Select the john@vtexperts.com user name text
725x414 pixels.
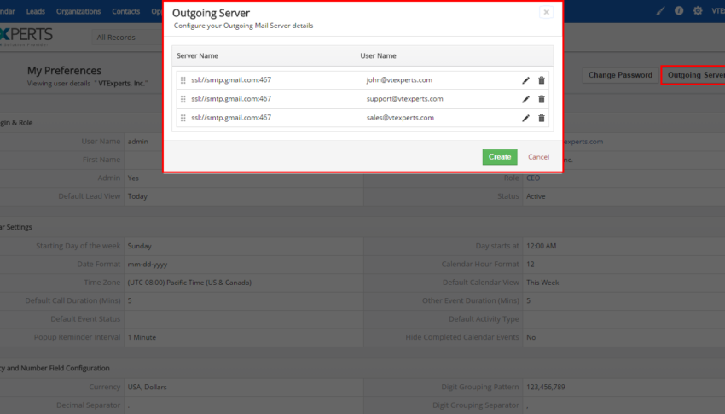(x=399, y=80)
